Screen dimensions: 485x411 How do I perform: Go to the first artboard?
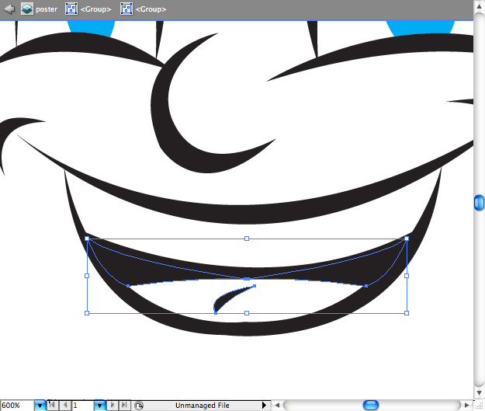pos(53,405)
